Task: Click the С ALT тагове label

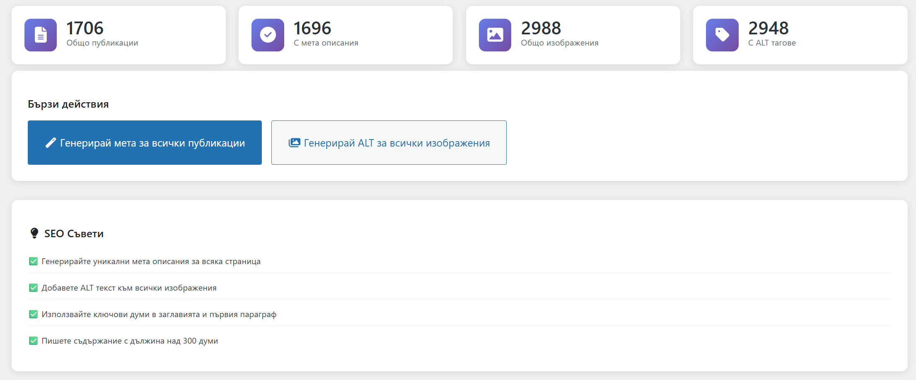Action: coord(772,43)
